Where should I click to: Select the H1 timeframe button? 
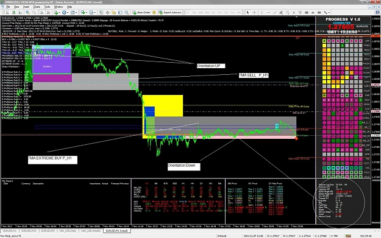[213, 12]
